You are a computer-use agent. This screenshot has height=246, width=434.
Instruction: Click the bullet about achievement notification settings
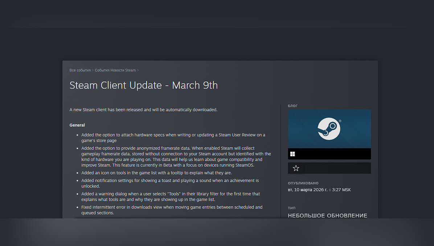pos(170,184)
